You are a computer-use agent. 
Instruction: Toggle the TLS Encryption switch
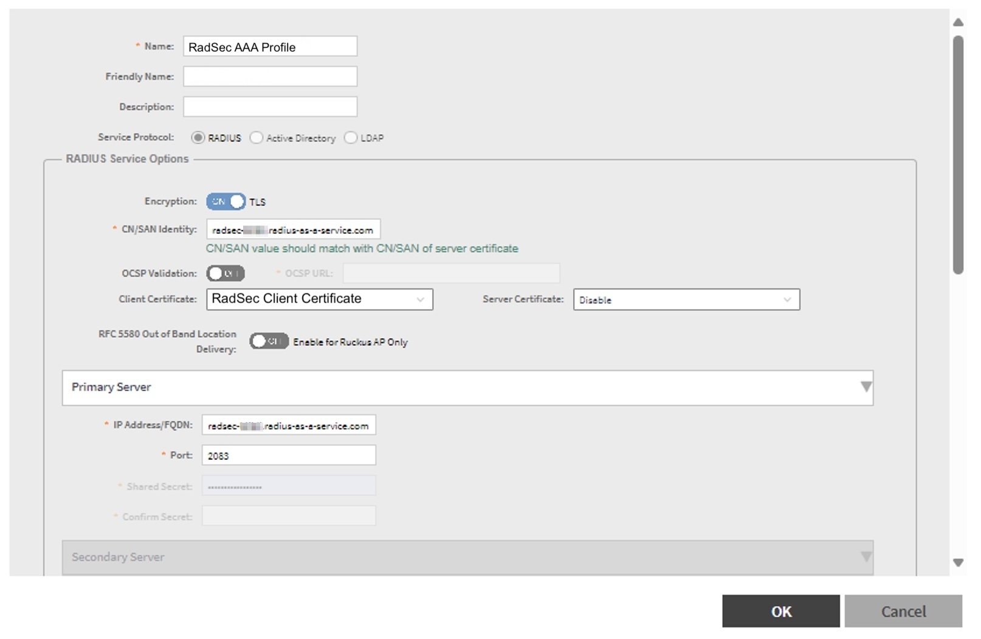click(x=225, y=202)
